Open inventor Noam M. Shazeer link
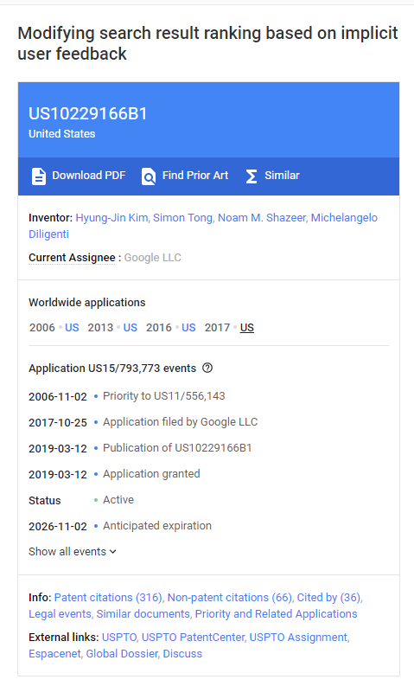Screen dimensions: 414x686 262,218
